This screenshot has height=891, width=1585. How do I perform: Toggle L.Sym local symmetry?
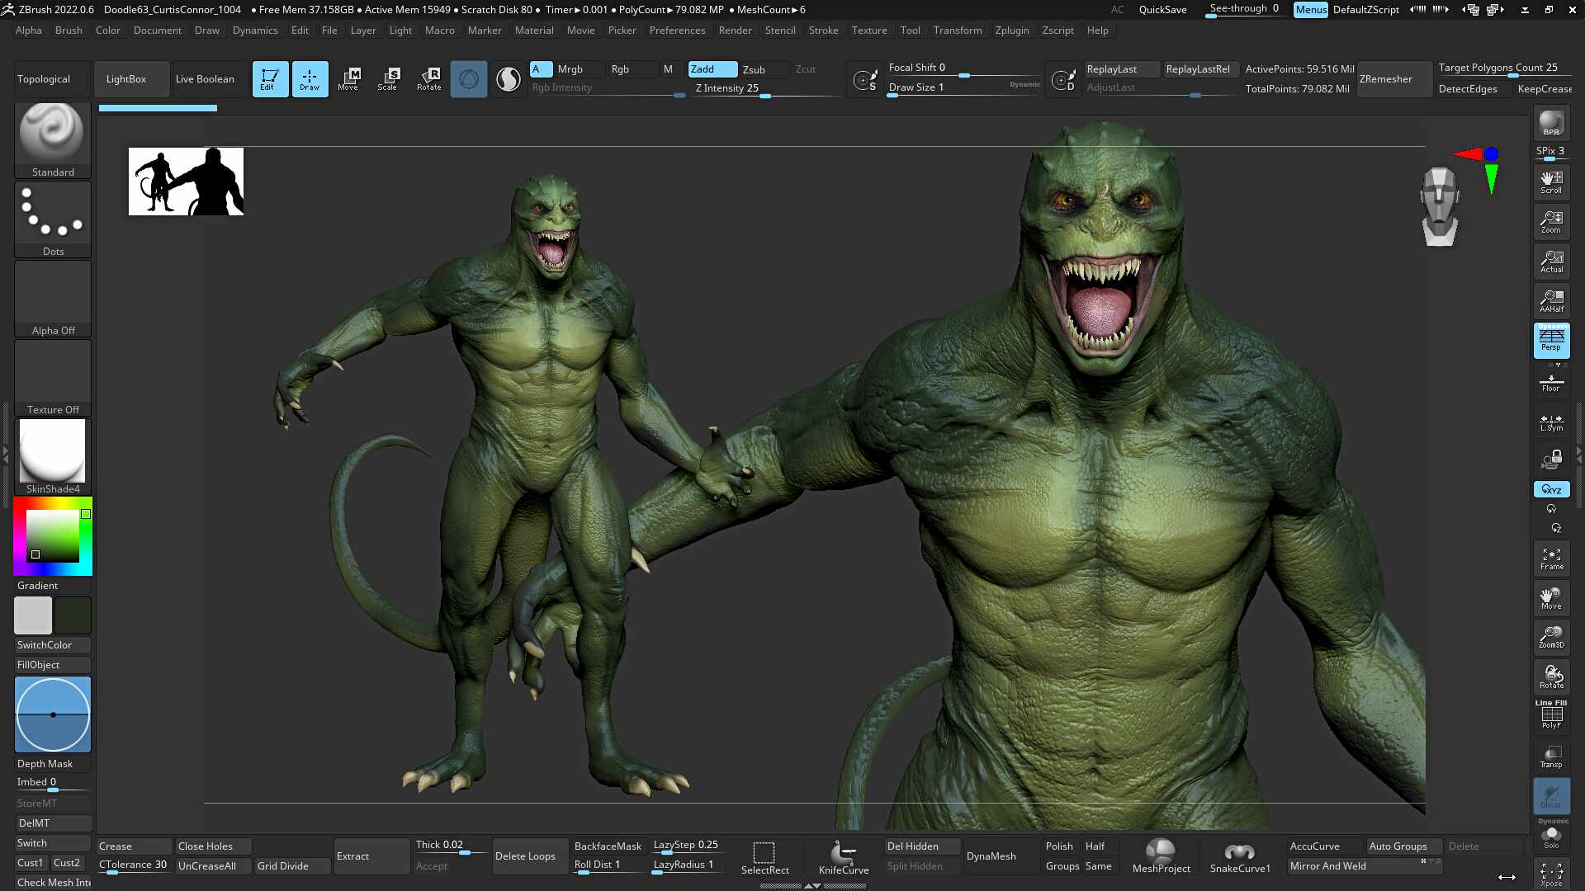tap(1551, 422)
